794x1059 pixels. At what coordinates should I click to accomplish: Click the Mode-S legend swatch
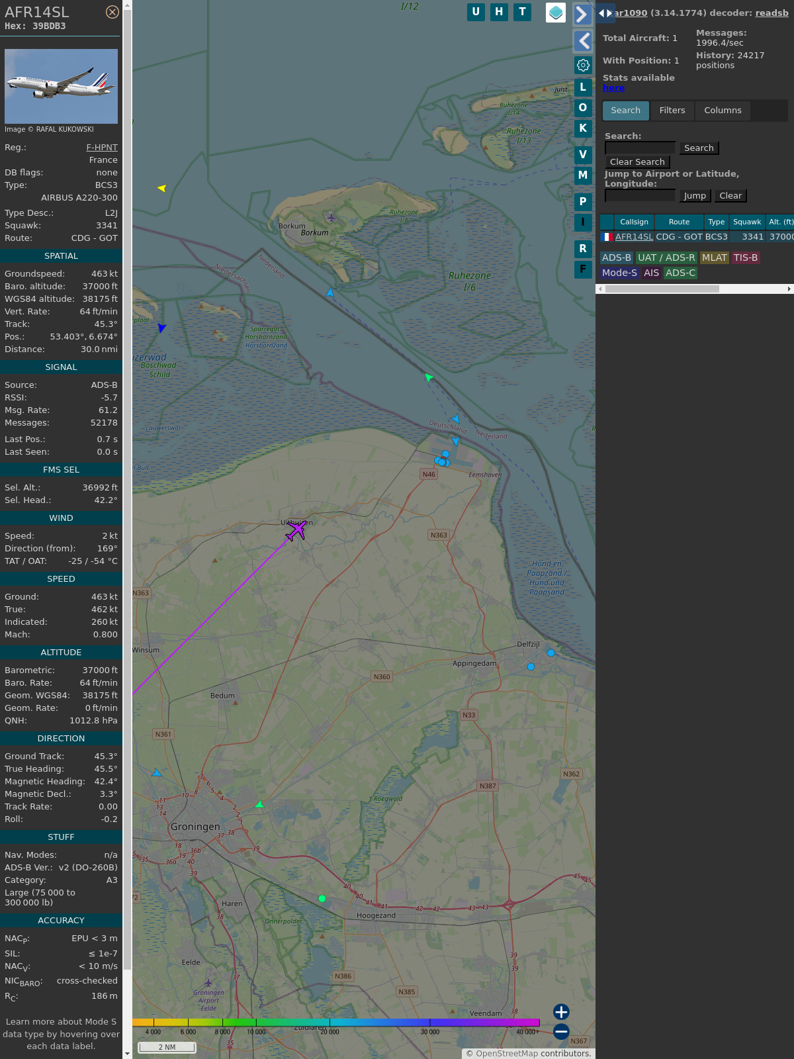pyautogui.click(x=619, y=273)
